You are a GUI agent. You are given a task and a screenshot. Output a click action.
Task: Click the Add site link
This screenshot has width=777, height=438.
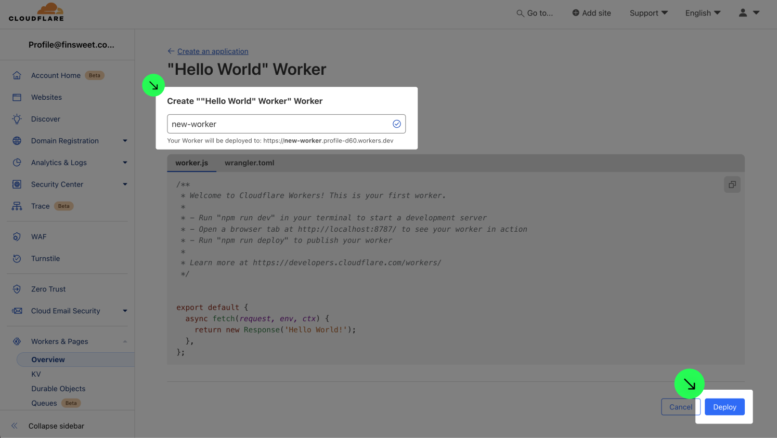[x=597, y=13]
